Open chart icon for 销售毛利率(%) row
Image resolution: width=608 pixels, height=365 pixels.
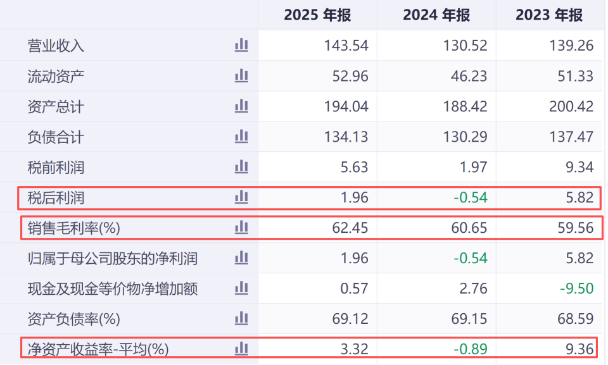(241, 228)
